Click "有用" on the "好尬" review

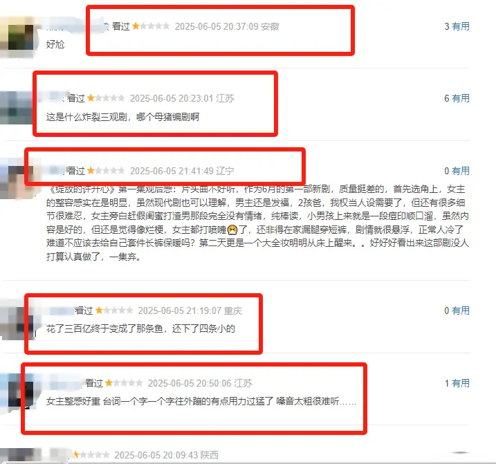(460, 26)
